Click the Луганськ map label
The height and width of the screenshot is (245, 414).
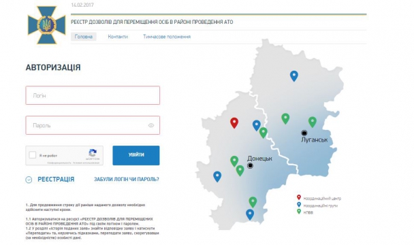pyautogui.click(x=315, y=140)
